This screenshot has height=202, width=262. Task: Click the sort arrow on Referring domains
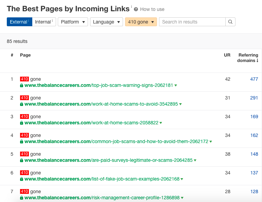click(x=257, y=61)
